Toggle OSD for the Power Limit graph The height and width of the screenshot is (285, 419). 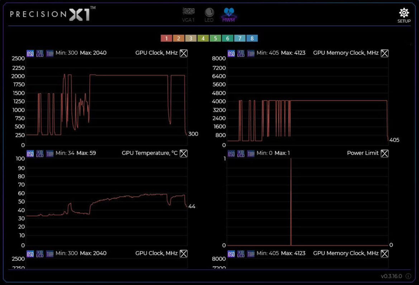pos(231,154)
